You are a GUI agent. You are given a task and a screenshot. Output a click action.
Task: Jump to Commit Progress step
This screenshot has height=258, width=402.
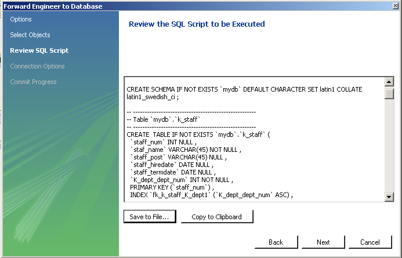click(x=33, y=82)
